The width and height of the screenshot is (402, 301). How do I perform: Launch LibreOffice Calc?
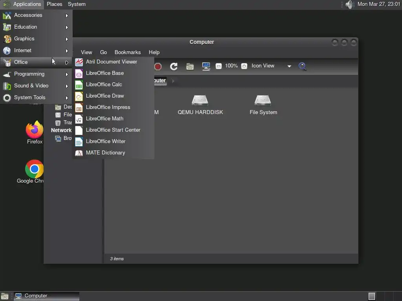[113, 85]
